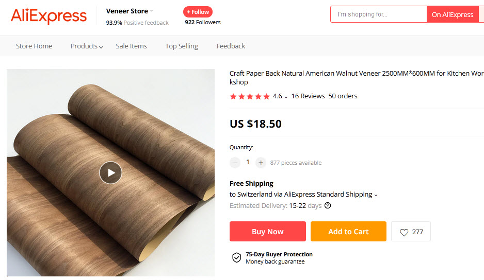This screenshot has width=484, height=280.
Task: Click the search input field
Action: point(379,14)
